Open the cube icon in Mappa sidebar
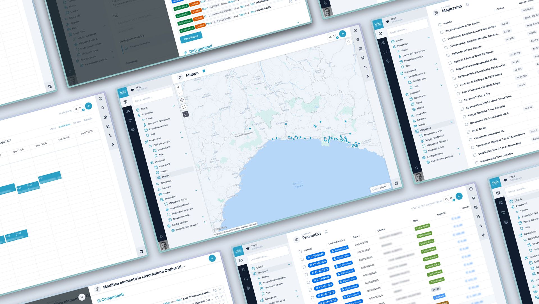 point(125,102)
